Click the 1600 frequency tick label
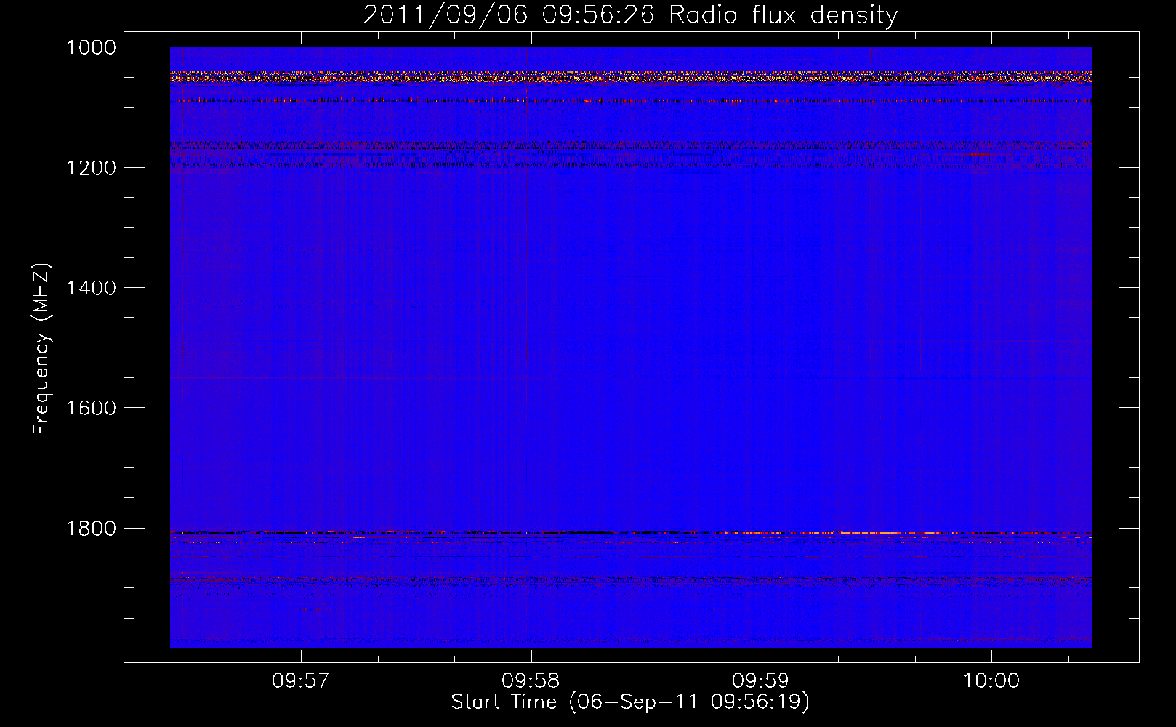The image size is (1176, 727). (91, 408)
